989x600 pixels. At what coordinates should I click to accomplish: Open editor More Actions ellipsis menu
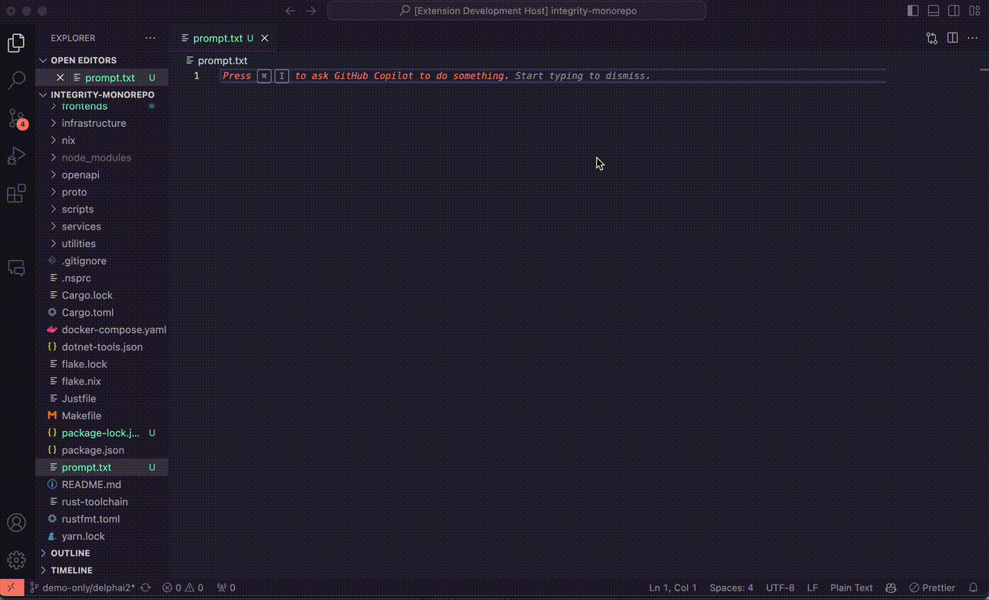[974, 38]
